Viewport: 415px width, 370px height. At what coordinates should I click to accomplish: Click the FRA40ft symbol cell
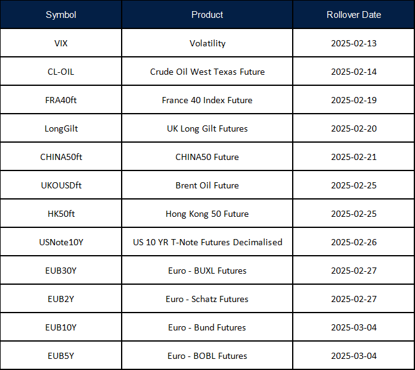coord(61,100)
